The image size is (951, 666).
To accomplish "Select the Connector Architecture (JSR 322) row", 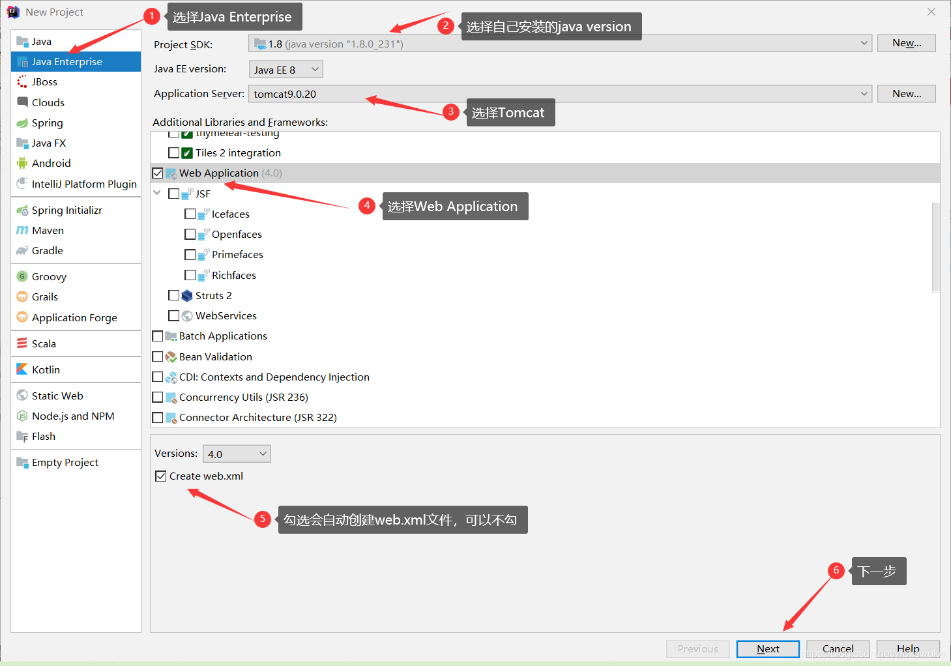I will [x=545, y=418].
